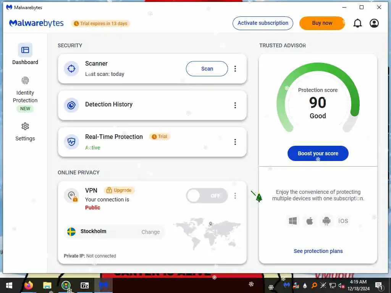
Task: Open VPN more options menu
Action: [x=235, y=196]
